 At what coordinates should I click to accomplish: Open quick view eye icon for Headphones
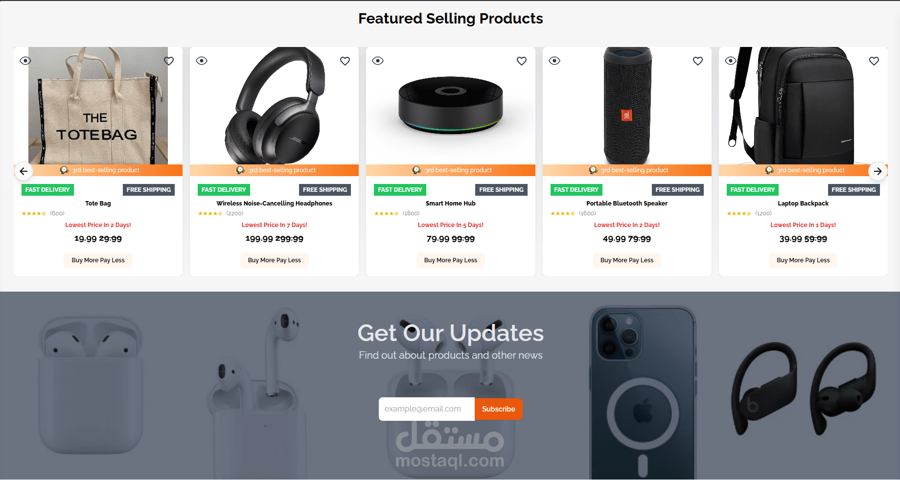click(x=202, y=61)
